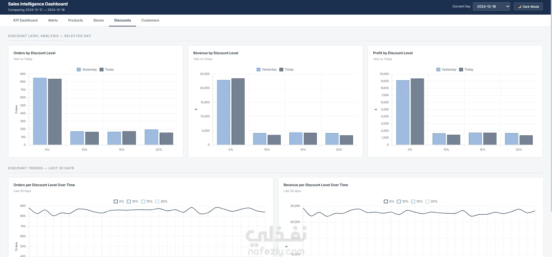
Task: Click 'Orders by Discount Level' card title
Action: click(35, 53)
